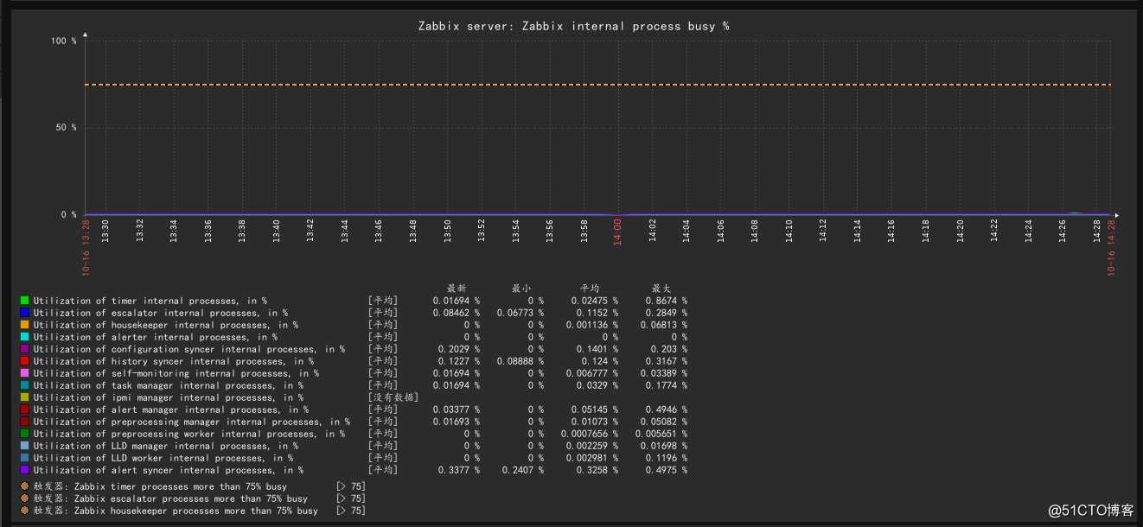Click the preprocessing worker legend color swatch
The width and height of the screenshot is (1143, 527).
tap(24, 434)
